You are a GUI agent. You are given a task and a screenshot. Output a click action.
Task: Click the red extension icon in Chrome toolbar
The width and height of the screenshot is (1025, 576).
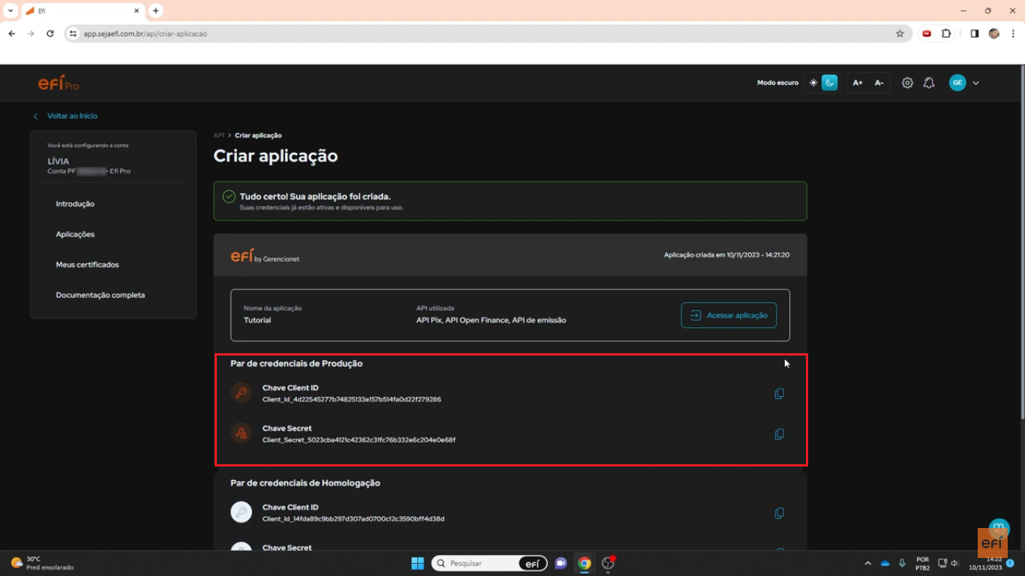click(927, 34)
